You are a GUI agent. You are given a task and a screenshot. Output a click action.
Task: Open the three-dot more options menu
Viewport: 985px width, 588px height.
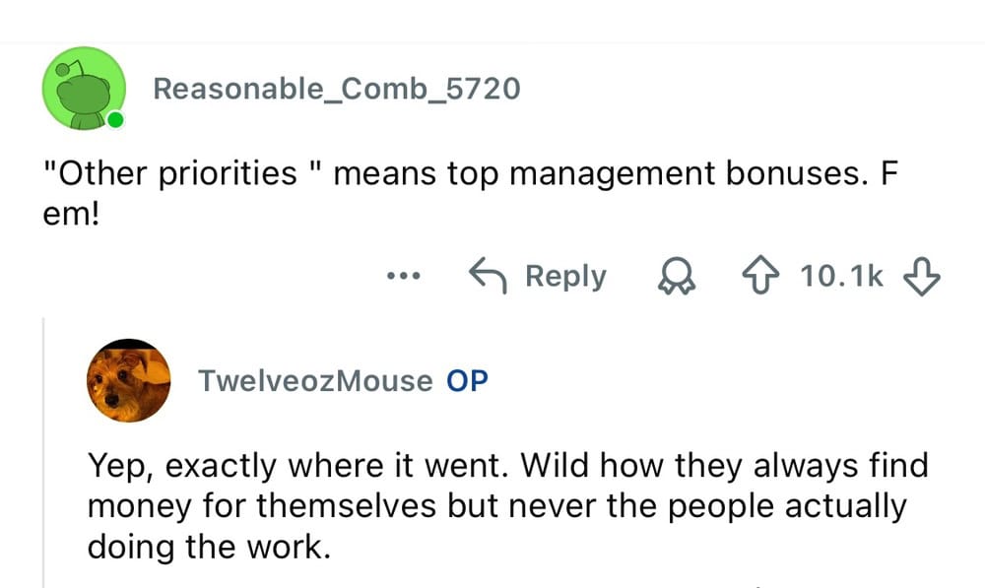tap(403, 277)
